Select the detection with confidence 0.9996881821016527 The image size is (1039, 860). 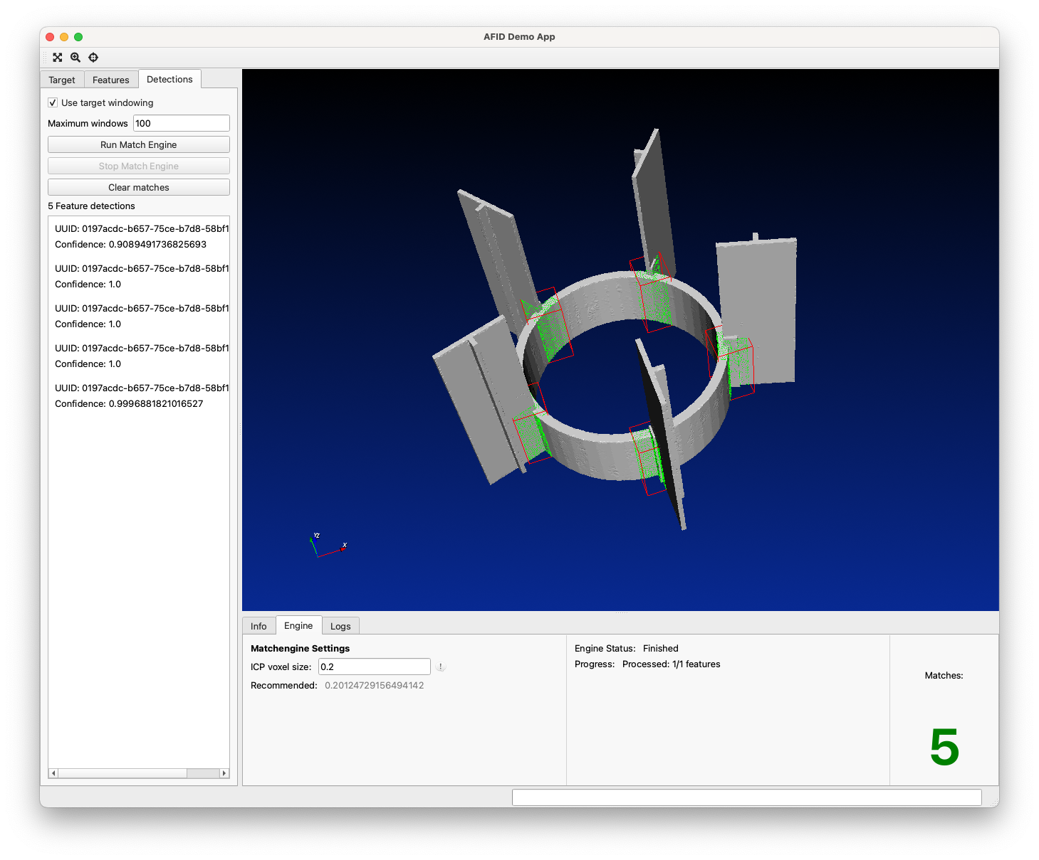tap(139, 396)
